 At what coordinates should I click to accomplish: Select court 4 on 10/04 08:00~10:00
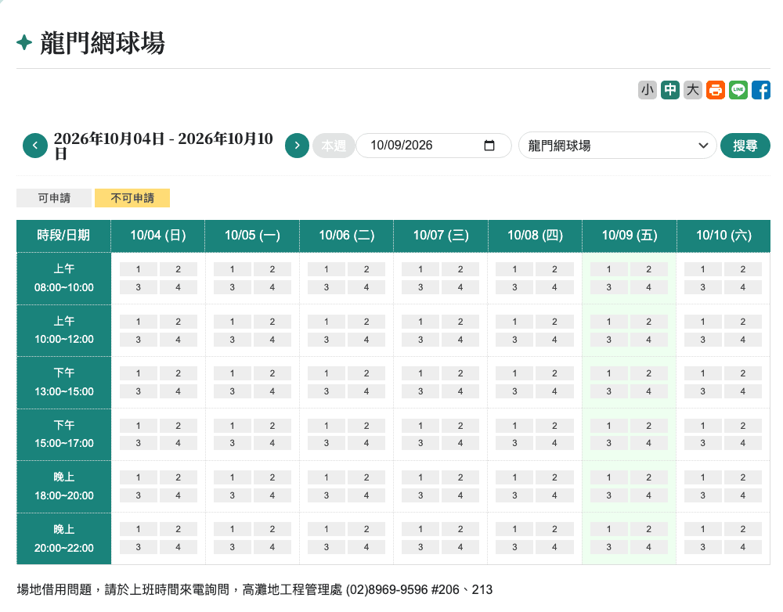click(179, 287)
